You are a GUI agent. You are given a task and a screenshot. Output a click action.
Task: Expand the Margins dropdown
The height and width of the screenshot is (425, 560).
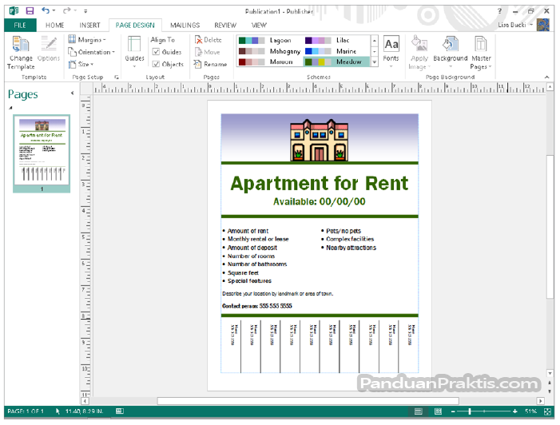tap(87, 40)
